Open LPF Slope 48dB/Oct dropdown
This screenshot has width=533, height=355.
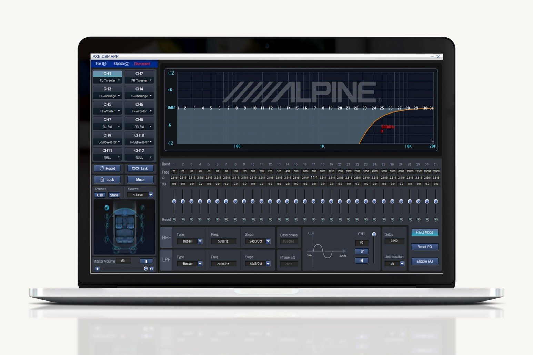pyautogui.click(x=258, y=264)
